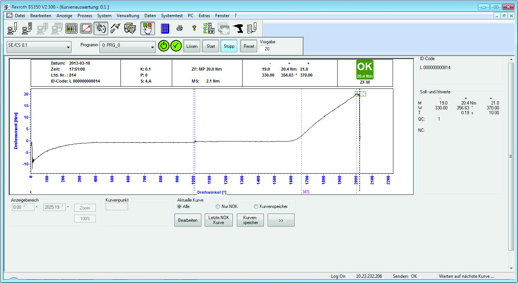Open the Anzeige menu
The width and height of the screenshot is (518, 283).
point(64,16)
